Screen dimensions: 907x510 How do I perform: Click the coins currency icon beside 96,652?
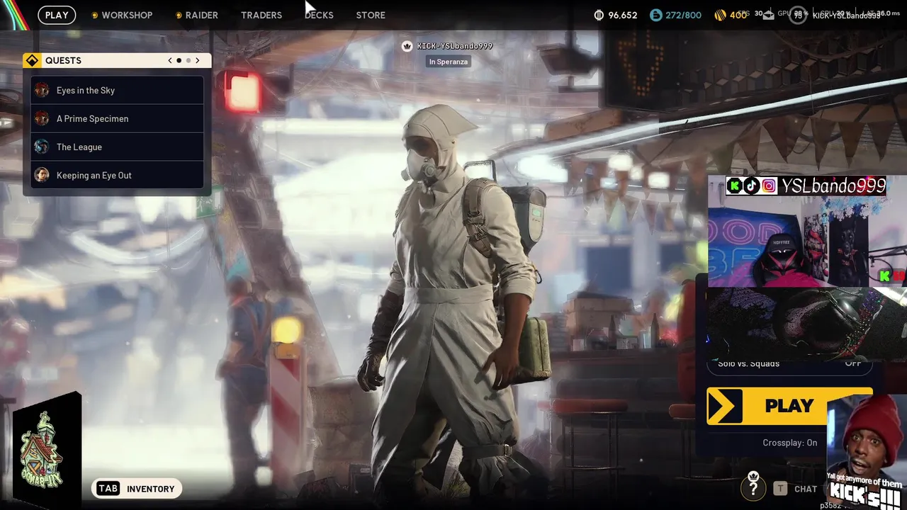(599, 15)
